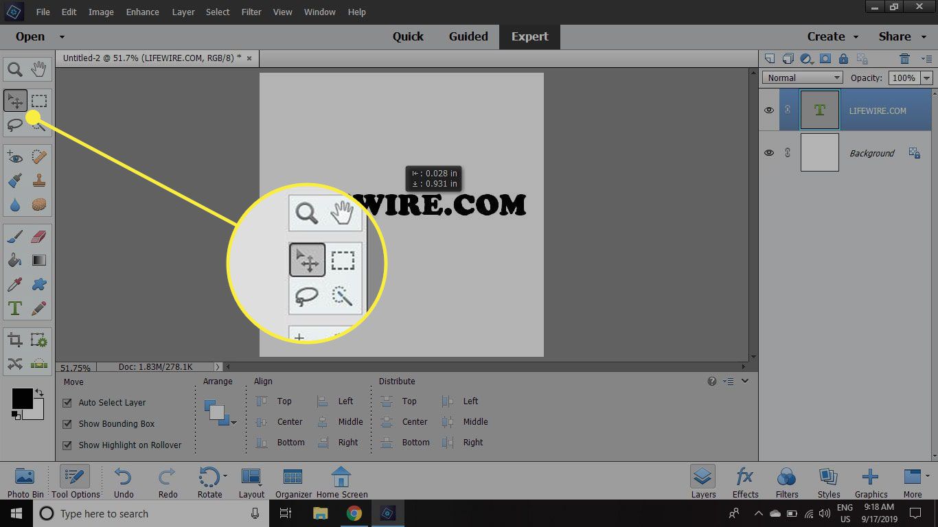Reset colors to default black and white
The height and width of the screenshot is (527, 938).
[x=16, y=414]
